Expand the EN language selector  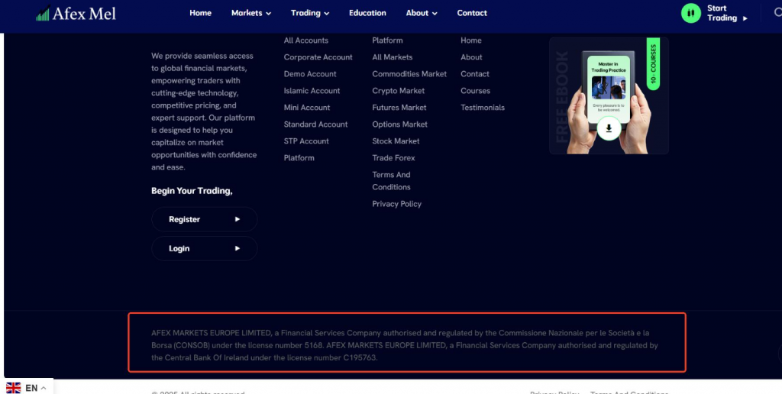36,388
